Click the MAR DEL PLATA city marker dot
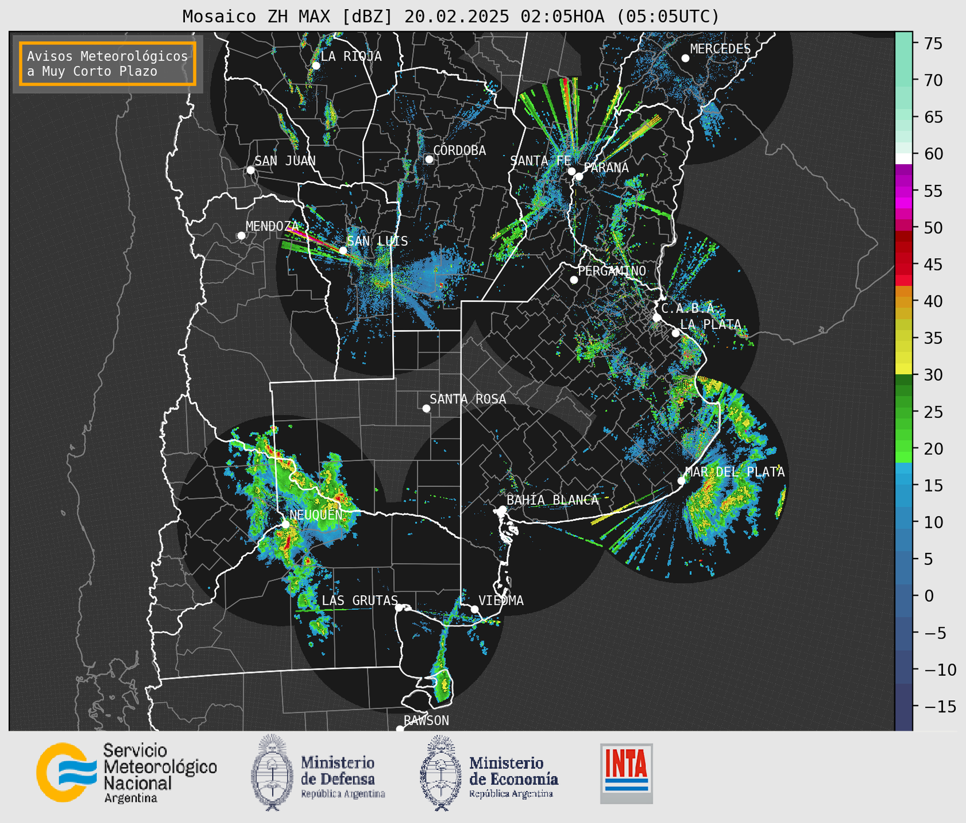This screenshot has width=966, height=823. (681, 481)
